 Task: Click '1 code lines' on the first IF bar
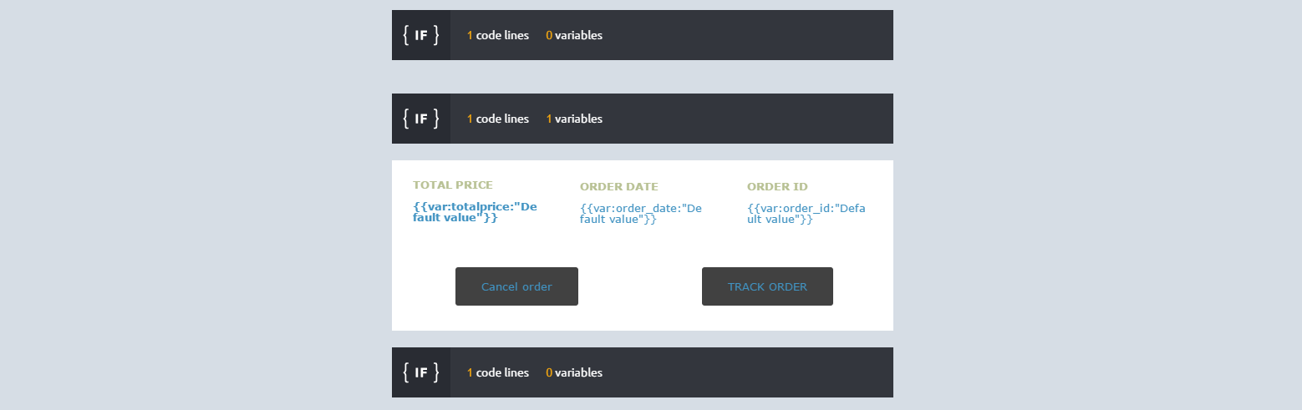coord(497,35)
